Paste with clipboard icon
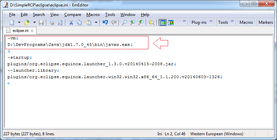The image size is (277, 140). coord(89,22)
